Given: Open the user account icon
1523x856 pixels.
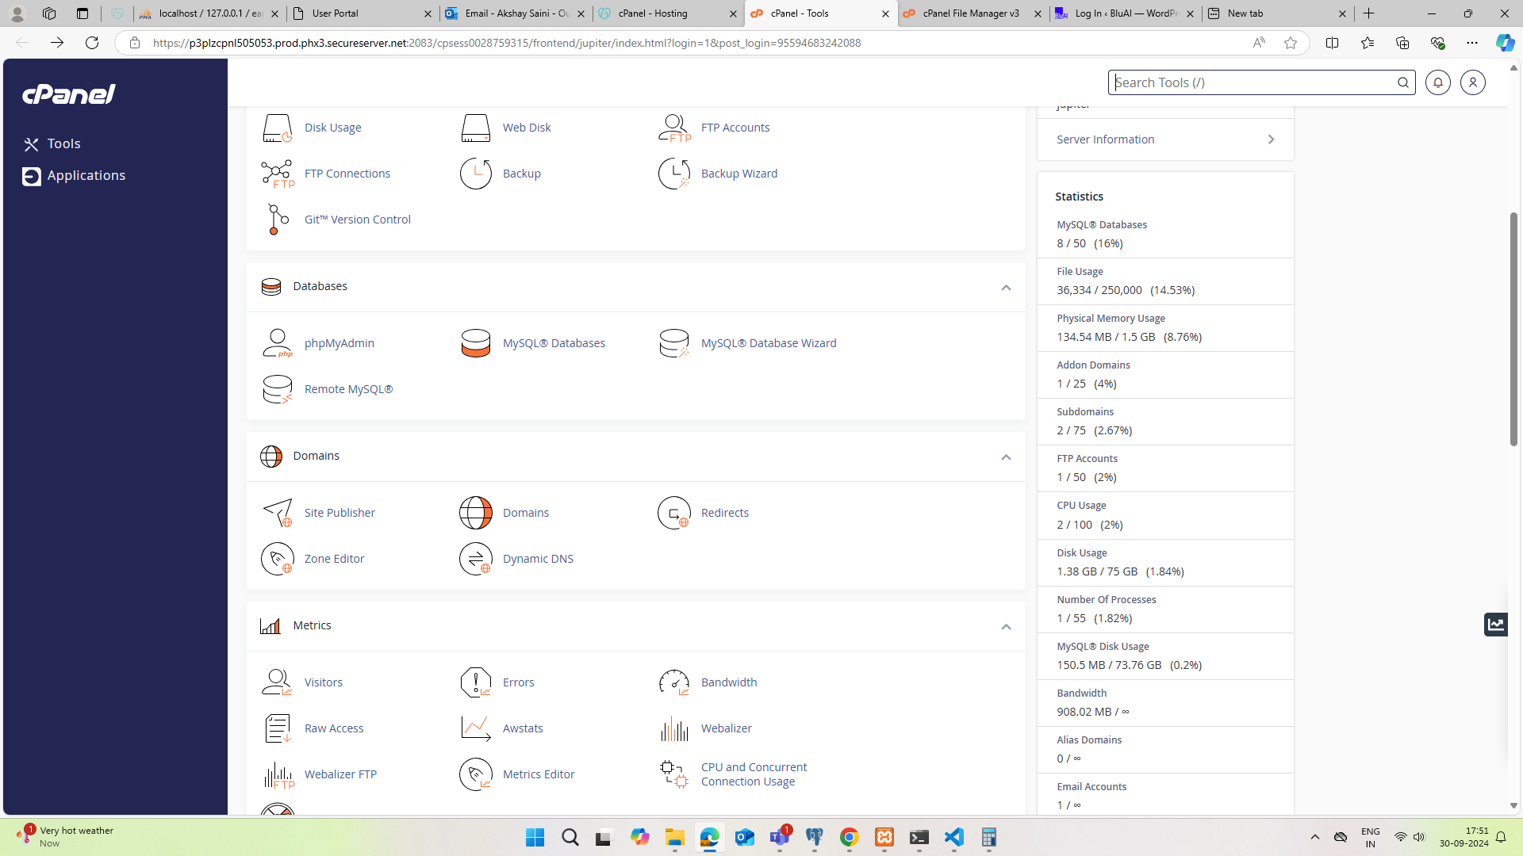Looking at the screenshot, I should coord(1472,82).
